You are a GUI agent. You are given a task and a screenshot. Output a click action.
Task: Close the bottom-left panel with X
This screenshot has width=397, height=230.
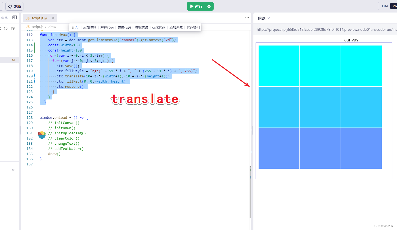click(x=13, y=170)
